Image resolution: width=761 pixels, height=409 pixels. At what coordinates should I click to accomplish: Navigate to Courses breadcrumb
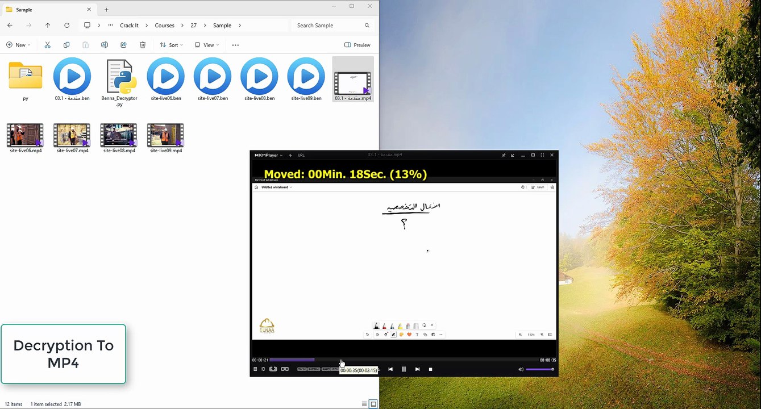pyautogui.click(x=165, y=26)
